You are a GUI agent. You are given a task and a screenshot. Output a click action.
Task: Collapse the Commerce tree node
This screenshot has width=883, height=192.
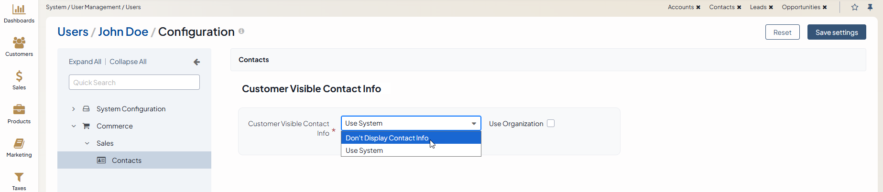click(x=74, y=126)
